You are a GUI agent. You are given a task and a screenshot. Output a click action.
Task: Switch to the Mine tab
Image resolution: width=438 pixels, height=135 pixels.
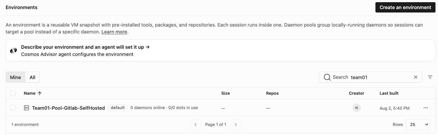(x=15, y=77)
